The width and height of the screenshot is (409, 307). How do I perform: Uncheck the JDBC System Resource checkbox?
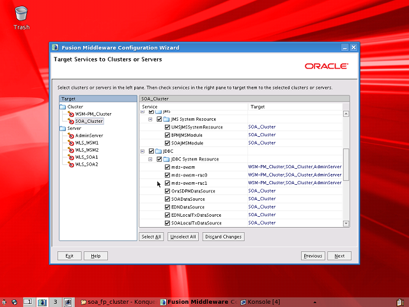(x=159, y=159)
